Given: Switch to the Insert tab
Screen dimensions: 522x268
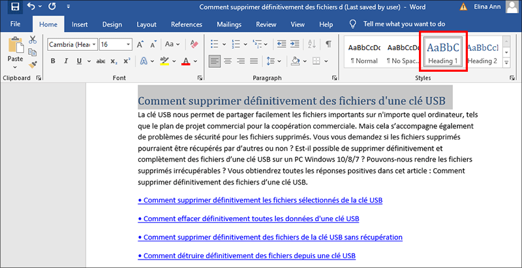Looking at the screenshot, I should click(80, 24).
